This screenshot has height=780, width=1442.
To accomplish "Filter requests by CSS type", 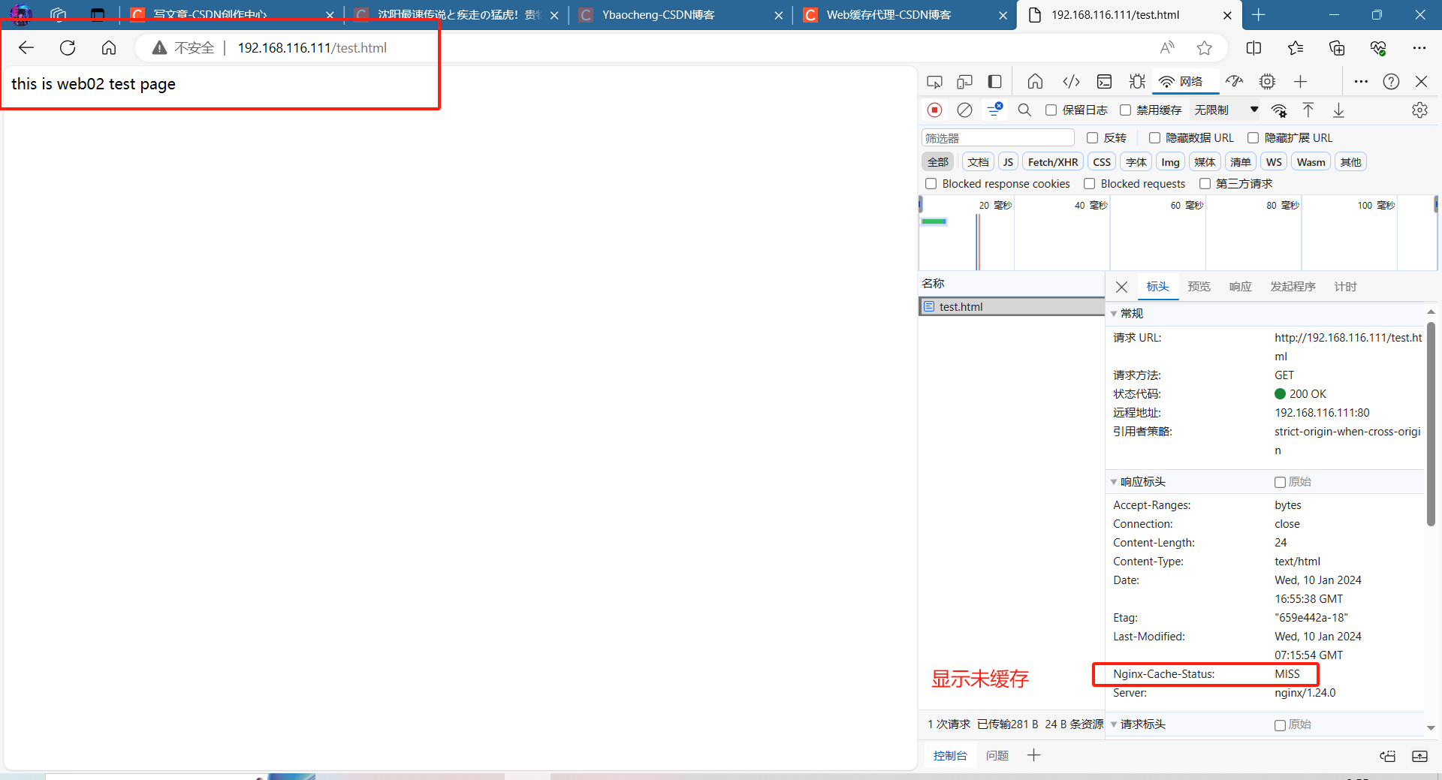I will [1102, 162].
